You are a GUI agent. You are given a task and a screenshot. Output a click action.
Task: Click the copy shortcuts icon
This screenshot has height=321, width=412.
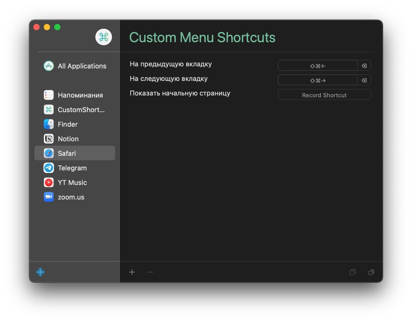pos(352,272)
